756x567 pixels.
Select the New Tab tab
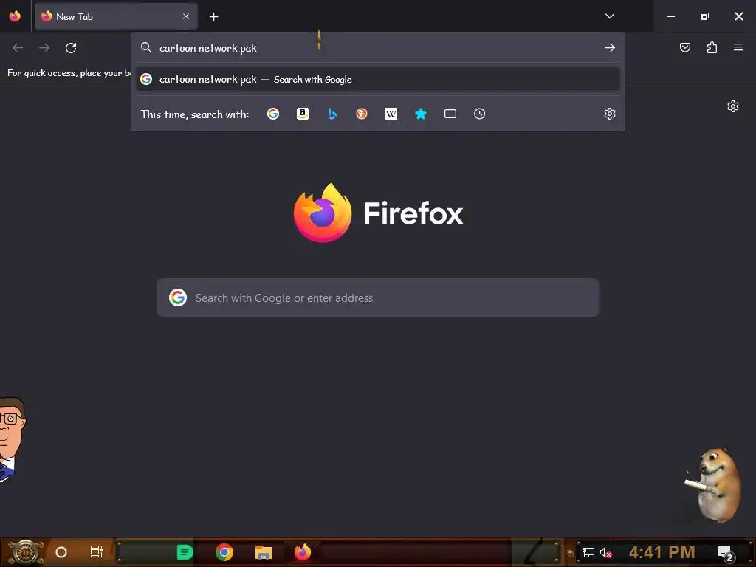116,16
